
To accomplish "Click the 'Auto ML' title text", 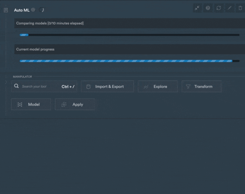I will (x=22, y=10).
